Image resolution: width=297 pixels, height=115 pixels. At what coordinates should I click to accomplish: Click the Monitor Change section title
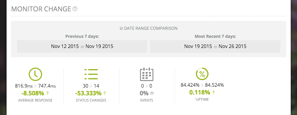[x=41, y=9]
